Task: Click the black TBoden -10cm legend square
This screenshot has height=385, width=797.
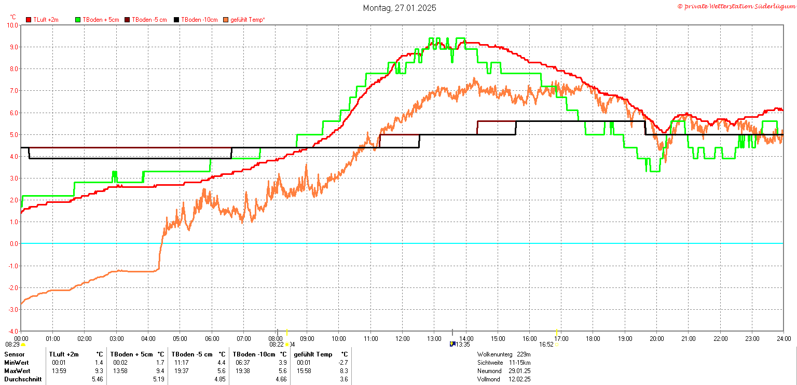Action: coord(177,20)
